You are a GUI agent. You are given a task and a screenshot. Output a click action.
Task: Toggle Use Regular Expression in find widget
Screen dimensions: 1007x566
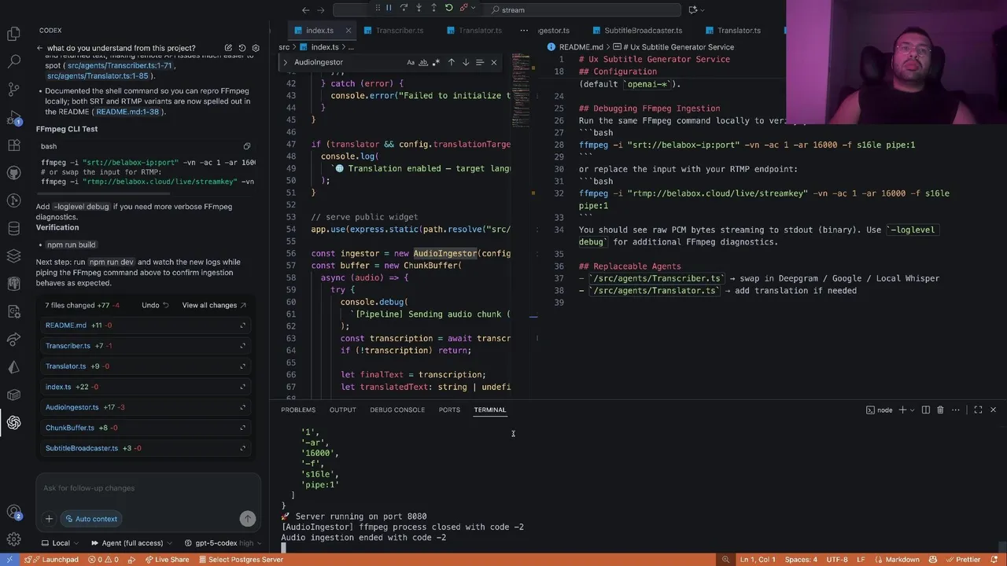click(435, 62)
